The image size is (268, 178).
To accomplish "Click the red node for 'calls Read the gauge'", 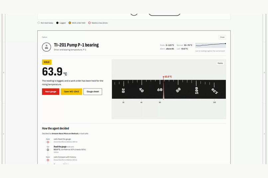I will (48, 142).
